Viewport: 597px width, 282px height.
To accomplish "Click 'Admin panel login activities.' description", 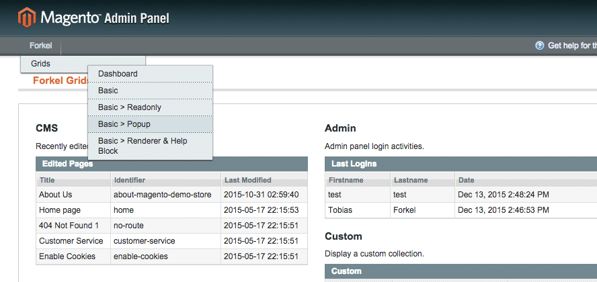I will click(374, 146).
